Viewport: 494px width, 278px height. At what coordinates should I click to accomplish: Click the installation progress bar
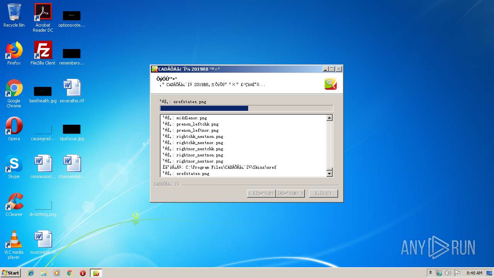pos(247,108)
